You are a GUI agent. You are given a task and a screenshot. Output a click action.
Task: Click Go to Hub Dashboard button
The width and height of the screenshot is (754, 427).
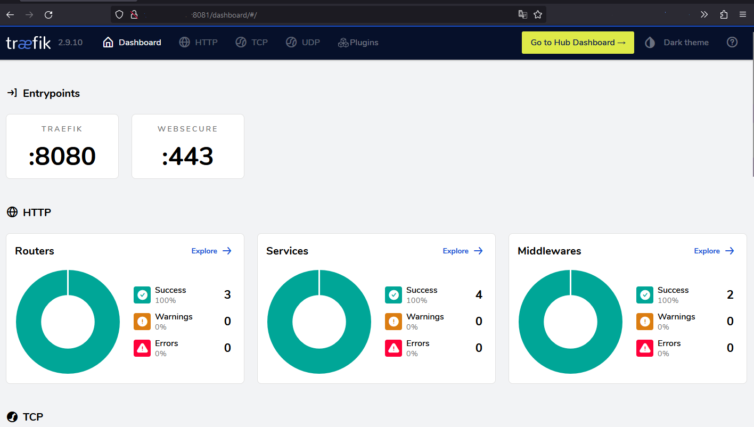[578, 42]
